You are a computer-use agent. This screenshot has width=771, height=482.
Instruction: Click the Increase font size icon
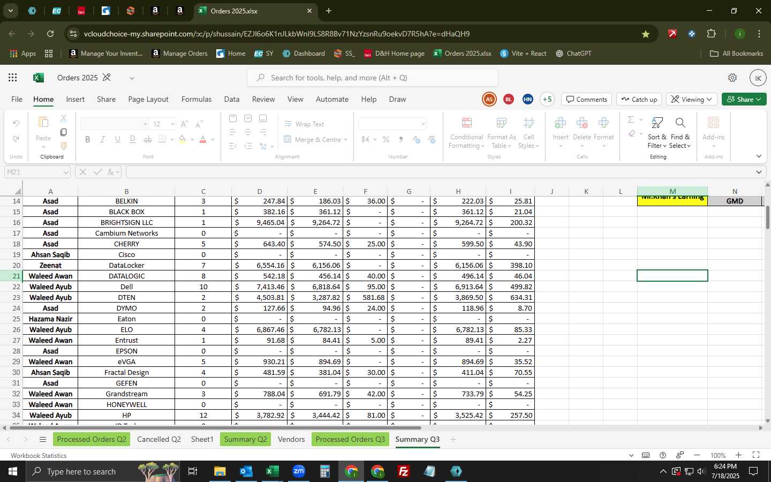point(184,124)
